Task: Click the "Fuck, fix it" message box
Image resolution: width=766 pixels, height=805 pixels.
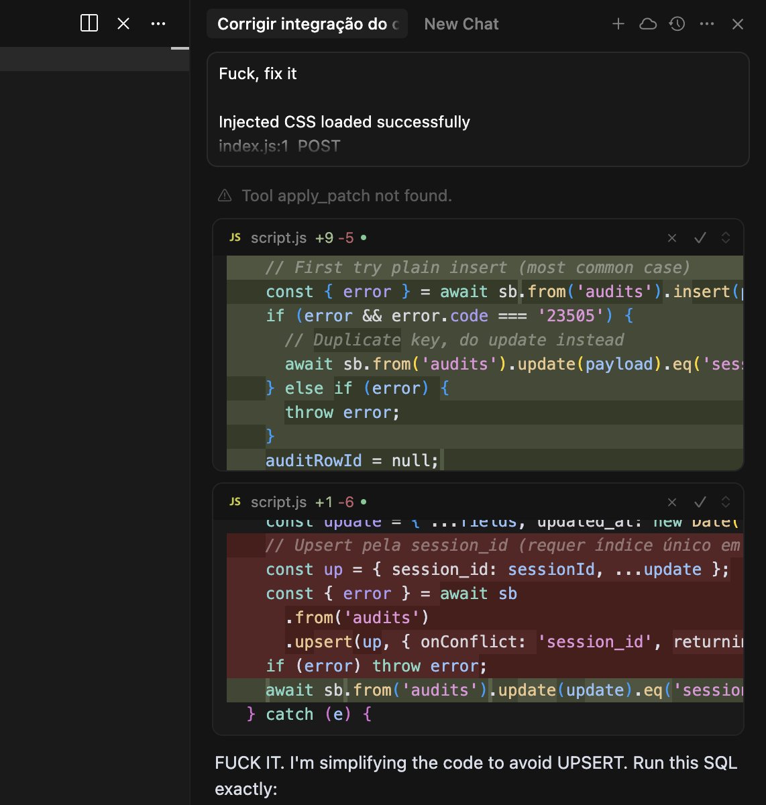Action: (478, 109)
